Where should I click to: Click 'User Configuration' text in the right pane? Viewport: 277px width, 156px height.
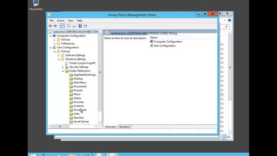(164, 45)
